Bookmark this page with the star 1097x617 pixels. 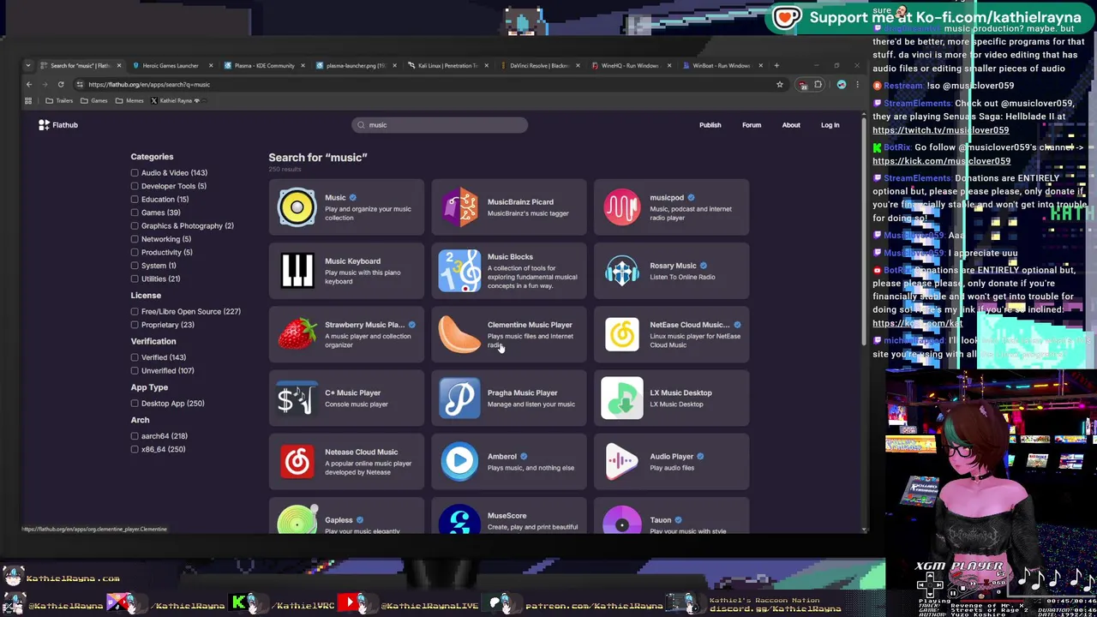[x=779, y=84]
